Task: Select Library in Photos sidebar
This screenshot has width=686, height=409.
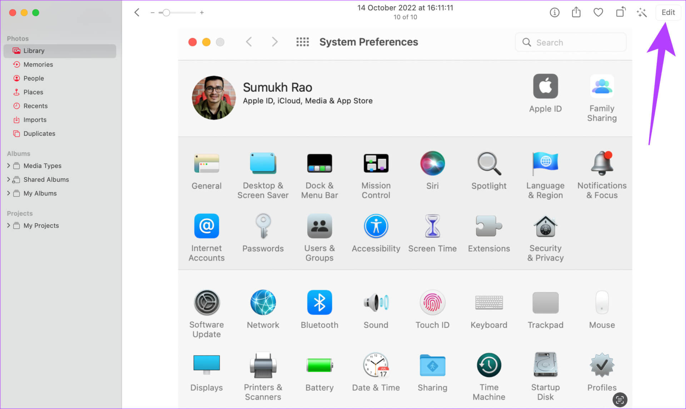Action: click(x=60, y=51)
